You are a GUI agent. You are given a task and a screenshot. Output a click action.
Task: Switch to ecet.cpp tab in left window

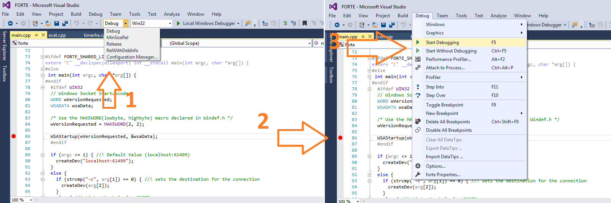tap(57, 35)
